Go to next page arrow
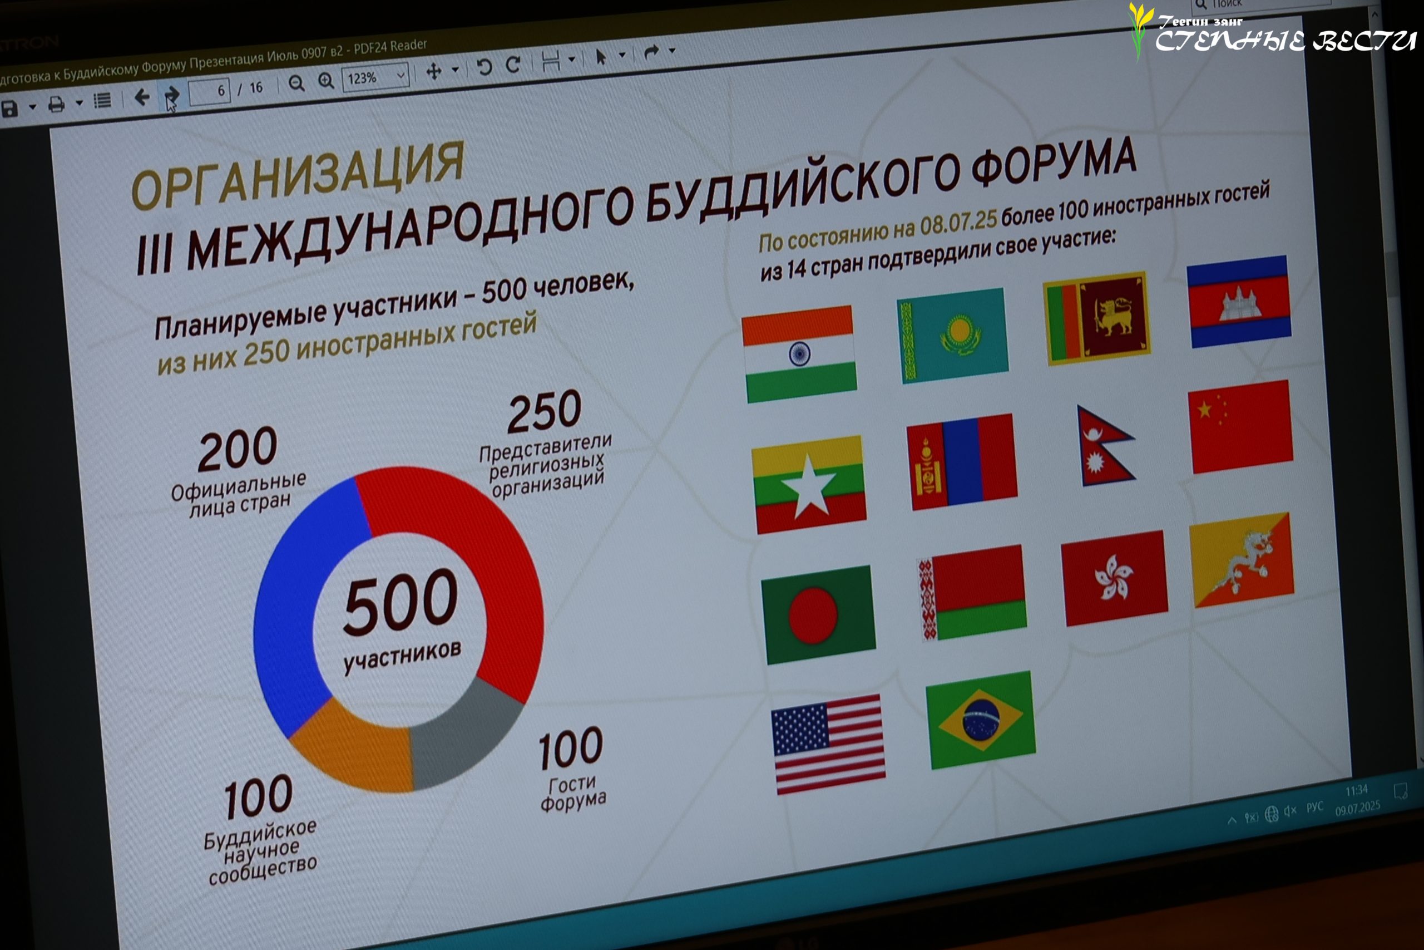The image size is (1424, 950). coord(172,95)
